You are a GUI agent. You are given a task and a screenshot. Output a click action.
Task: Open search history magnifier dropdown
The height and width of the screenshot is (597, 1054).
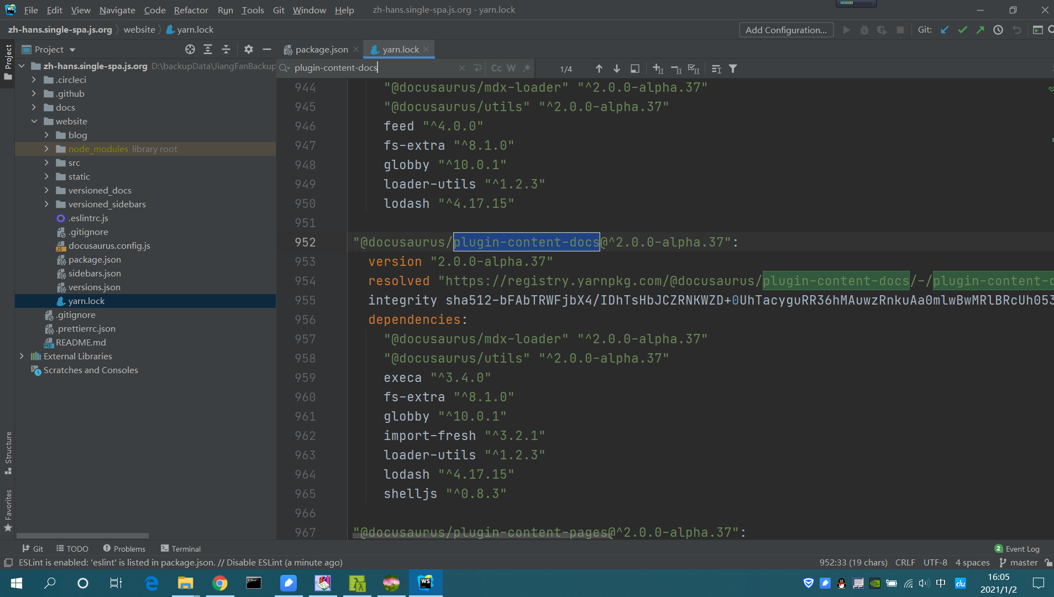[x=285, y=68]
